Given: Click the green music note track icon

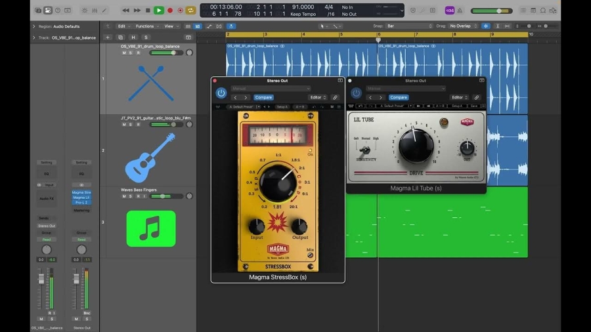Looking at the screenshot, I should tap(150, 228).
